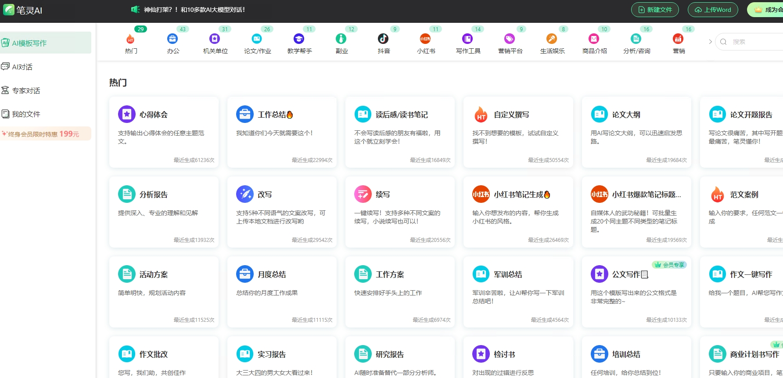Open the 心得体会 template card
This screenshot has width=783, height=378.
[x=164, y=132]
